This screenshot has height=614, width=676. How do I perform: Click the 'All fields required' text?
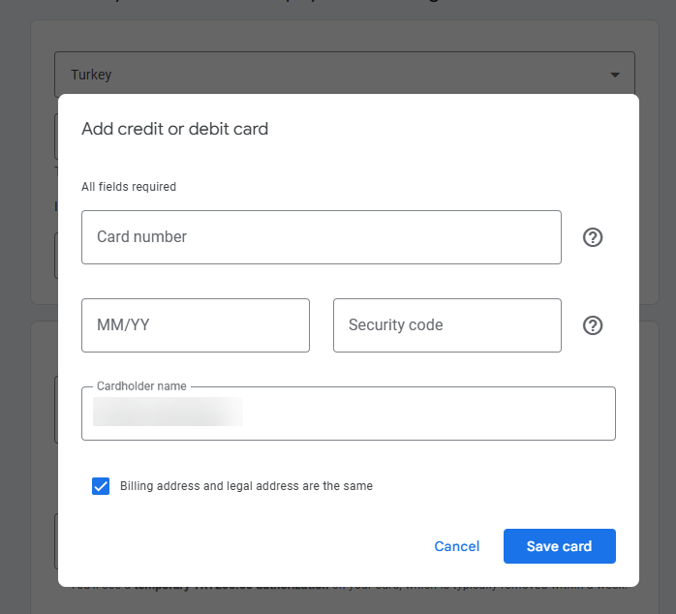click(x=129, y=187)
